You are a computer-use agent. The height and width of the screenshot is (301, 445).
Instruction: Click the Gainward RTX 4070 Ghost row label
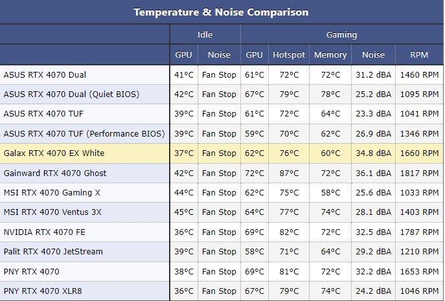point(55,173)
